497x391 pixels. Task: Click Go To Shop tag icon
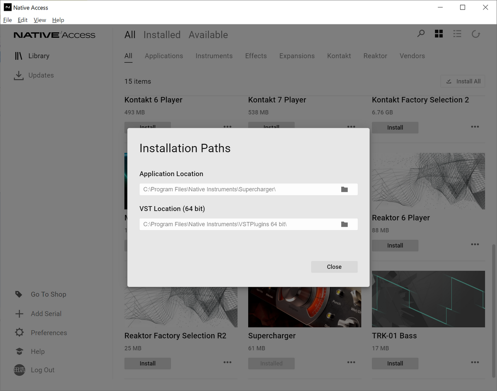click(19, 294)
